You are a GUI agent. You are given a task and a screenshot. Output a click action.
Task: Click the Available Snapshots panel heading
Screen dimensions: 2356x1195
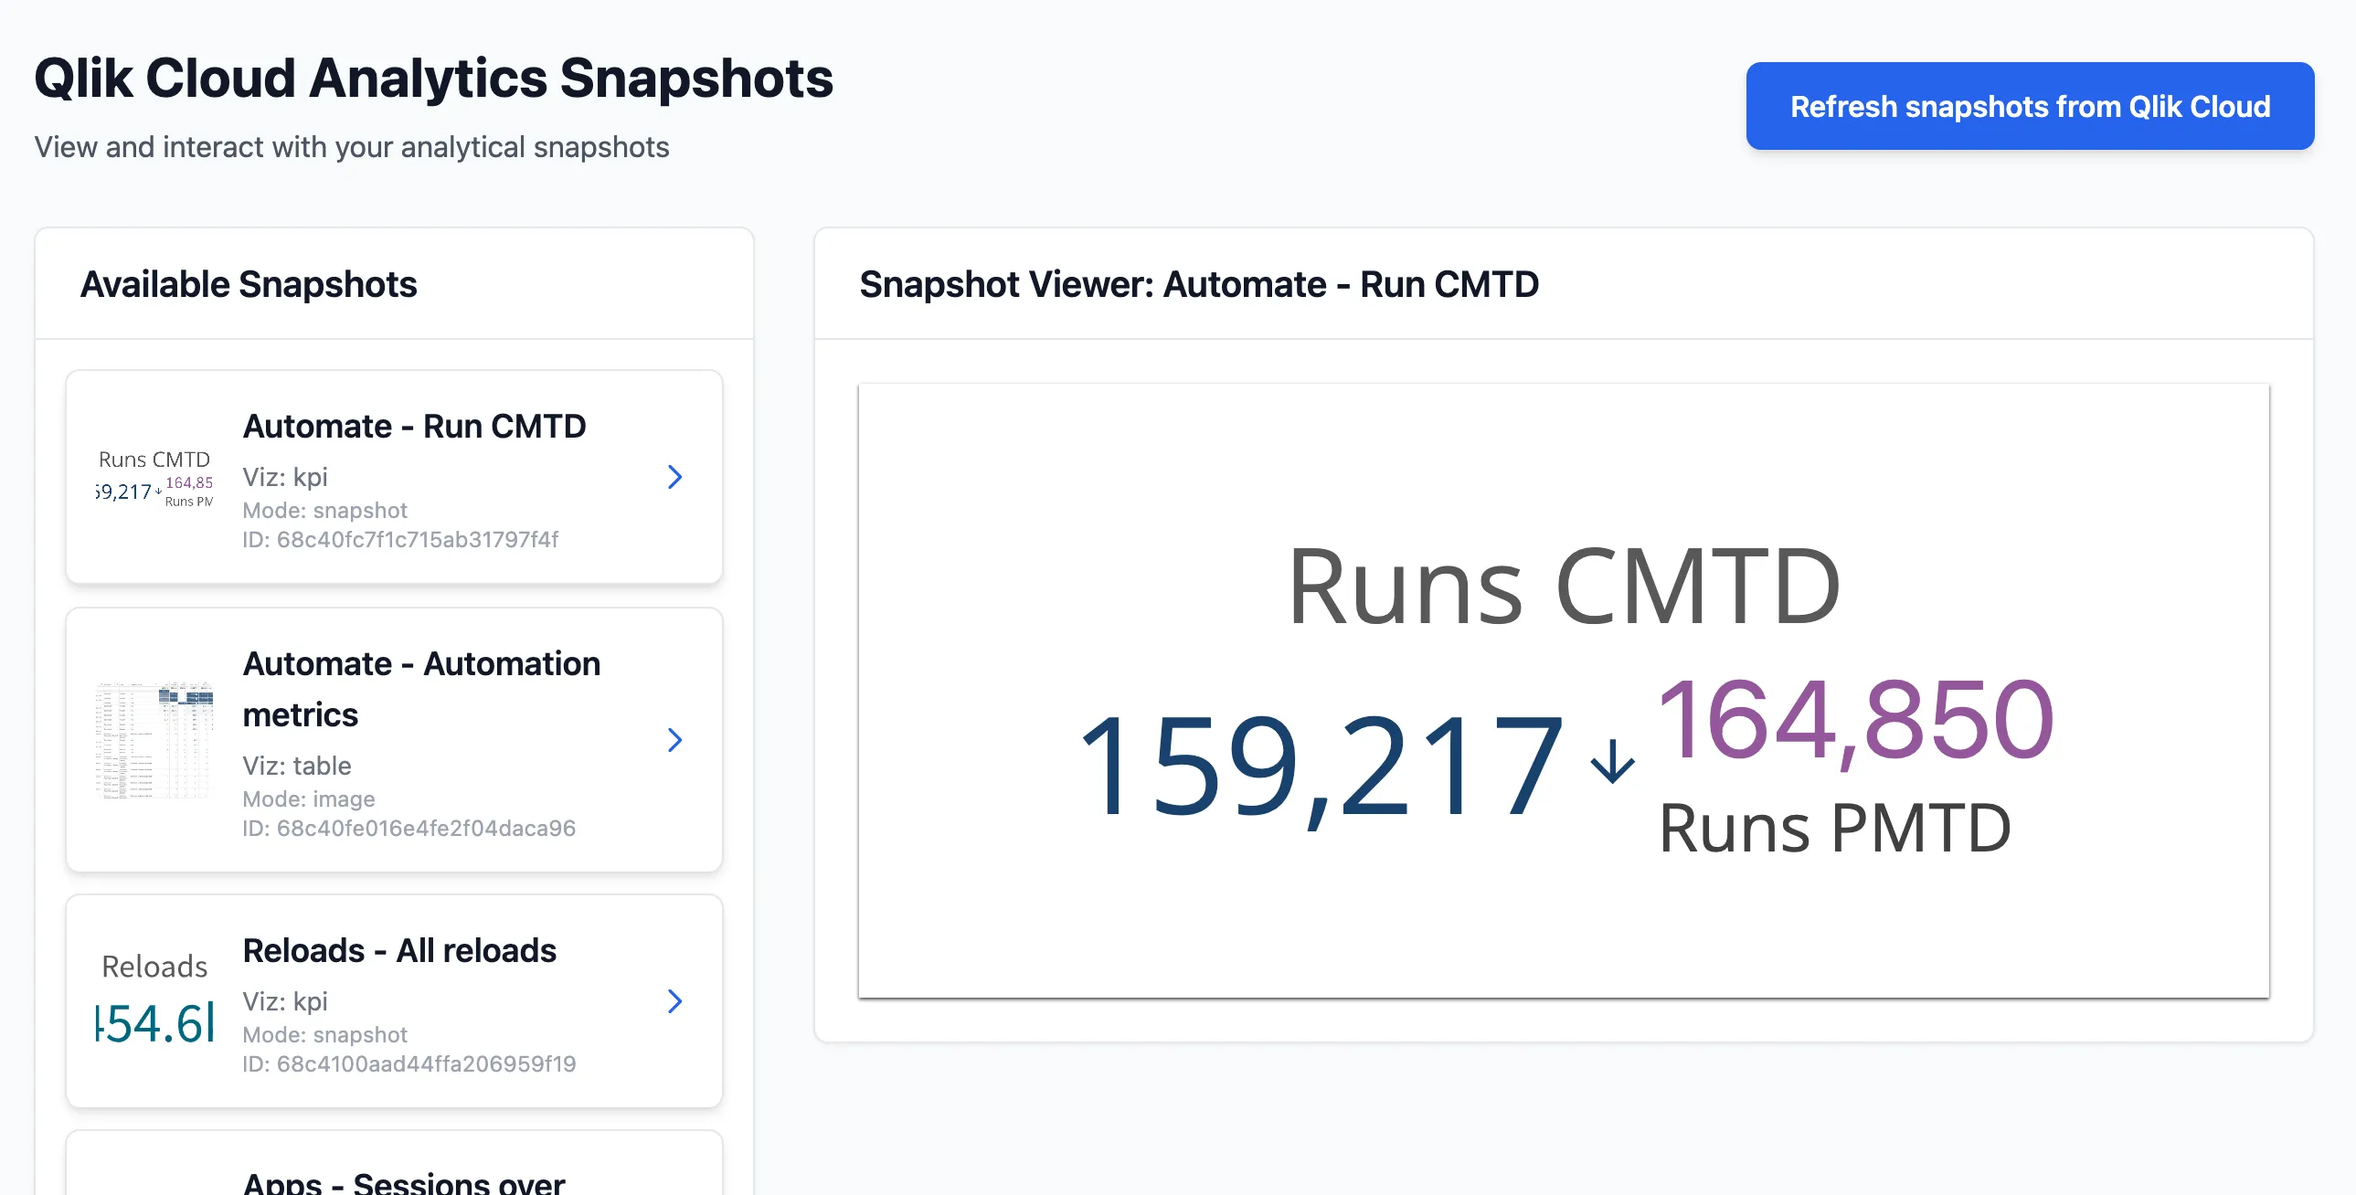pyautogui.click(x=249, y=283)
